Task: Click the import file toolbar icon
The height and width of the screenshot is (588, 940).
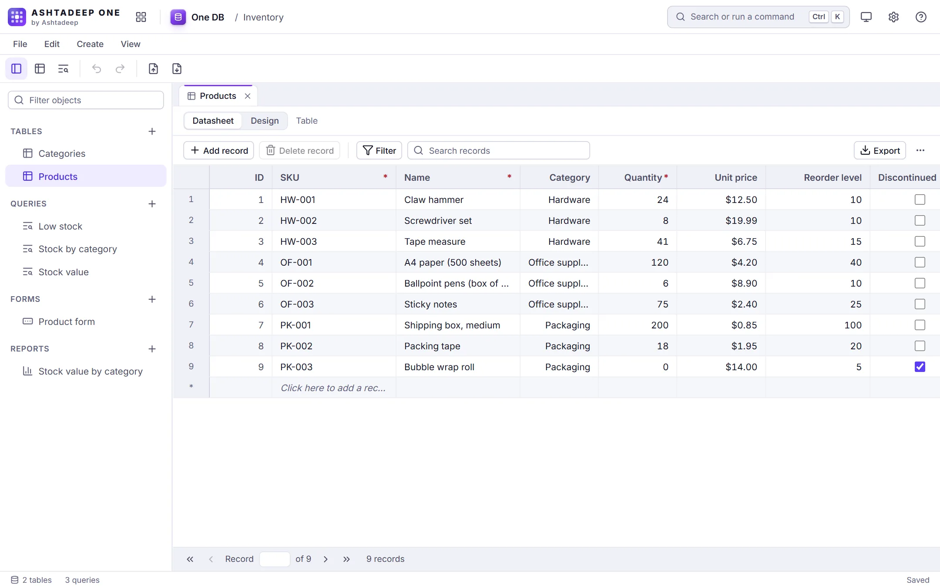Action: click(153, 69)
